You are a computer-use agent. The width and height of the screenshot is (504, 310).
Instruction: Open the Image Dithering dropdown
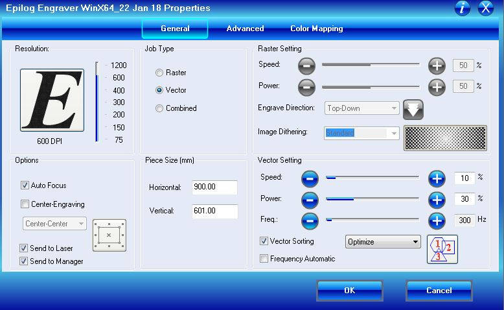pos(362,133)
